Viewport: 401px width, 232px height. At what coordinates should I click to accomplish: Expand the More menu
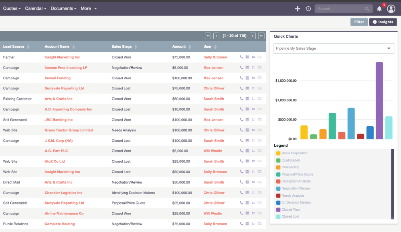pos(88,8)
